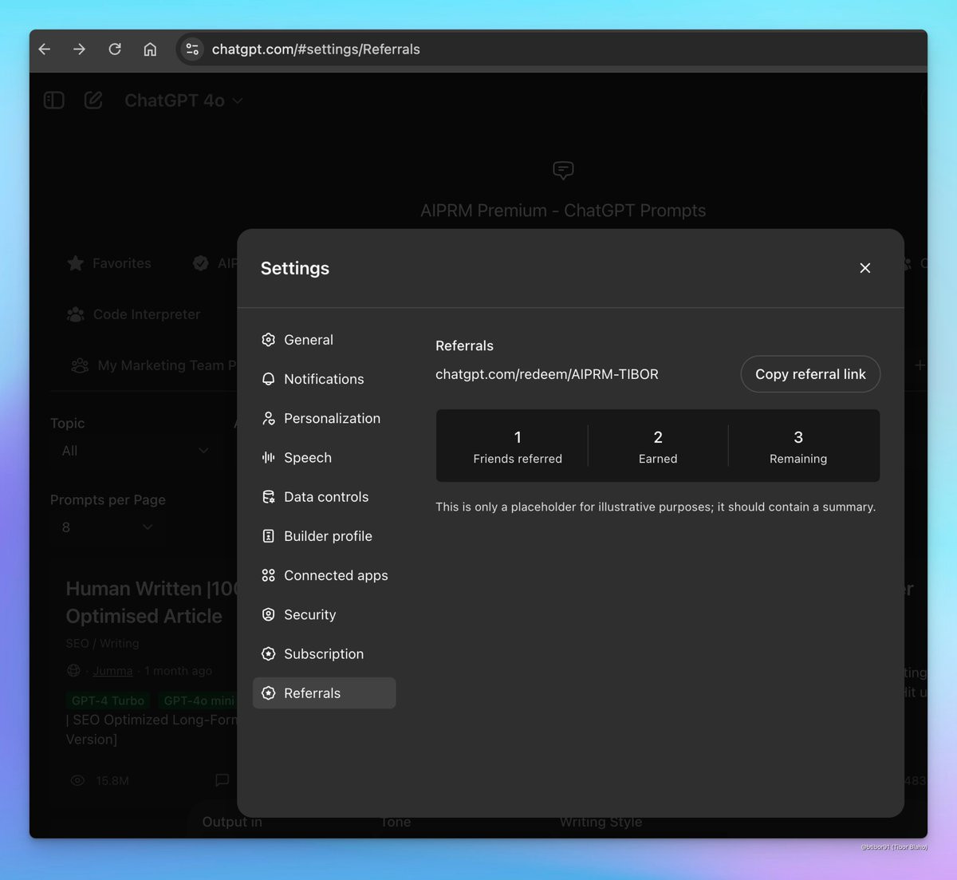Open the browser home icon

click(x=150, y=49)
